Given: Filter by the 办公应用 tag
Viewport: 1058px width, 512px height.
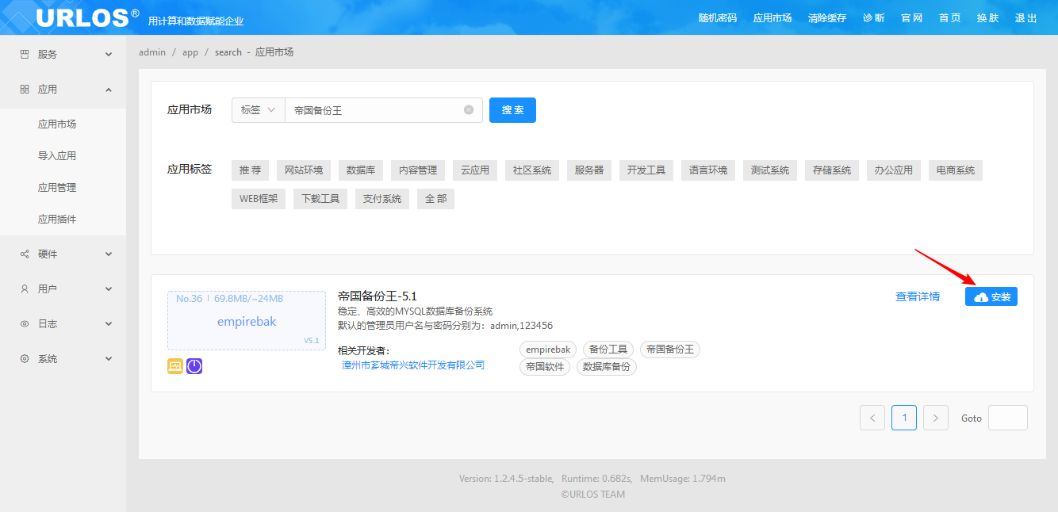Looking at the screenshot, I should (x=894, y=170).
